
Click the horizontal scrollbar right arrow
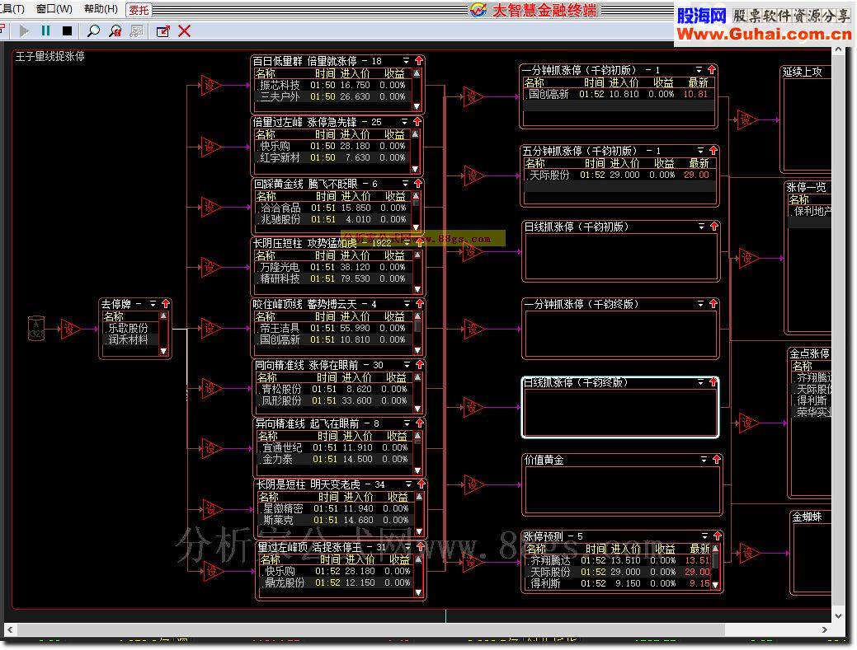point(825,629)
